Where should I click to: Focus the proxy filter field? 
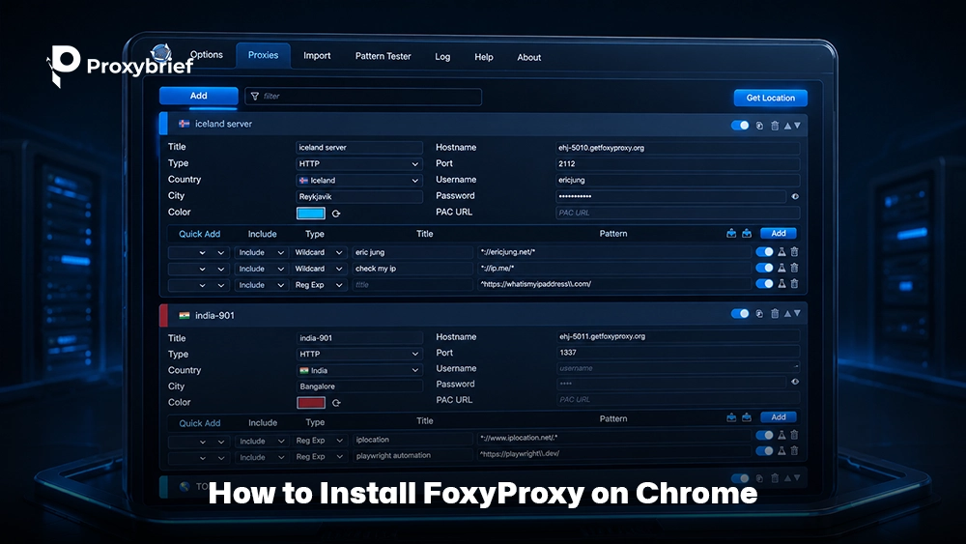pyautogui.click(x=363, y=96)
